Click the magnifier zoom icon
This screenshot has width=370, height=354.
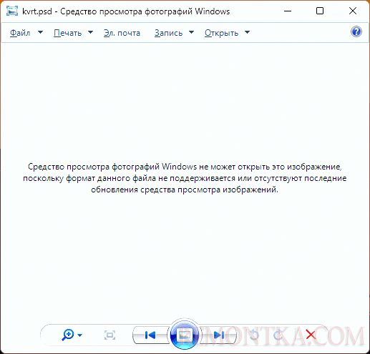68,335
